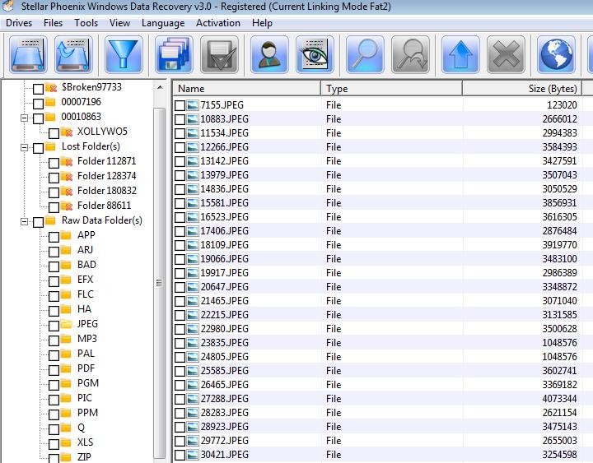Click the folder icon for Folder 88611
Viewport: 593px width, 463px height.
pos(67,206)
